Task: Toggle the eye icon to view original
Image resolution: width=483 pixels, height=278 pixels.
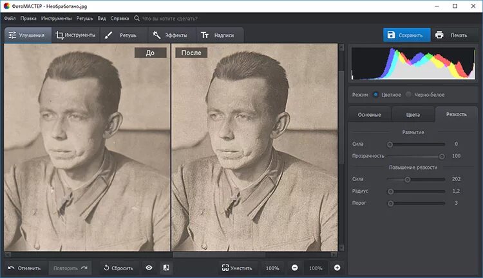Action: [149, 268]
